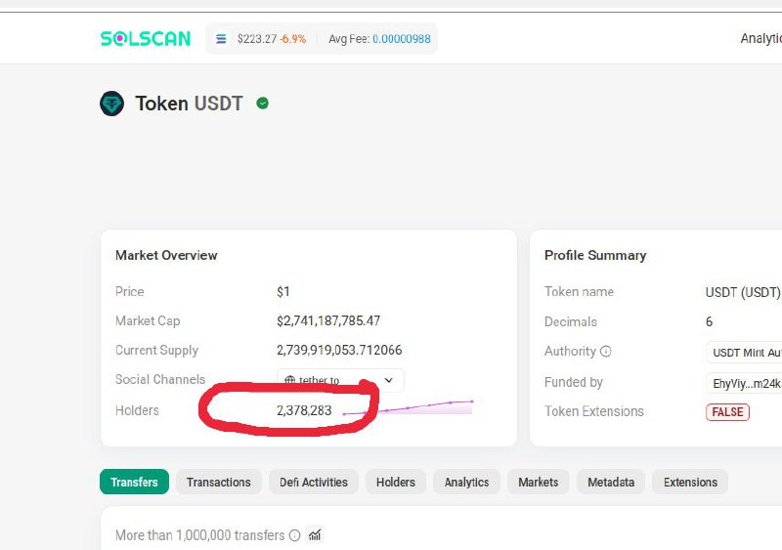Screen dimensions: 782x550
Task: Select the Holders tab
Action: click(395, 482)
